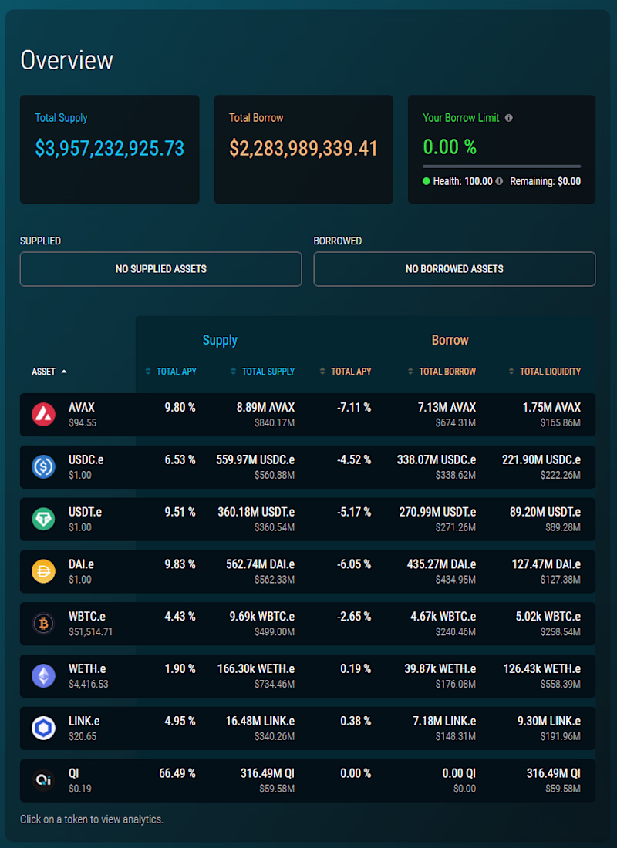Click the Overview page heading
This screenshot has height=848, width=617.
[66, 60]
